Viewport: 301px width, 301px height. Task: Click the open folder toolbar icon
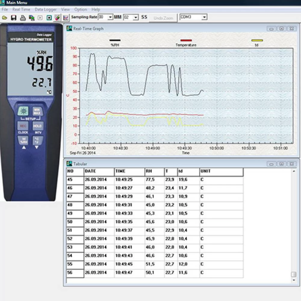click(5, 18)
